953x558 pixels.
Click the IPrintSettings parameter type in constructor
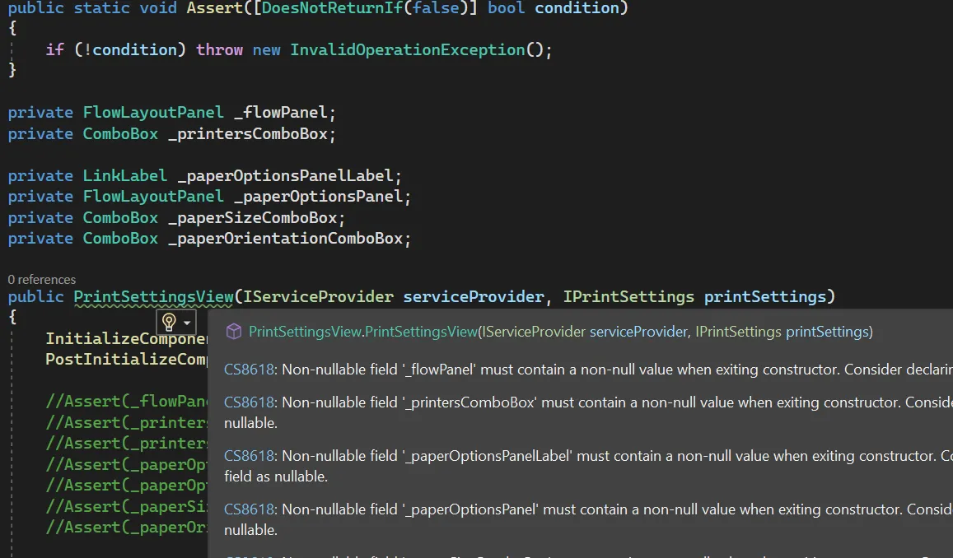click(628, 296)
